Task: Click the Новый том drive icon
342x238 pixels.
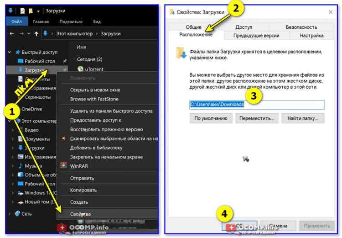Action: 21,202
